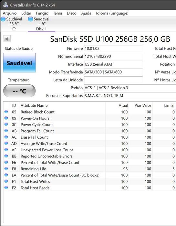
Task: Click the F2 attribute ID
Action: (14, 188)
